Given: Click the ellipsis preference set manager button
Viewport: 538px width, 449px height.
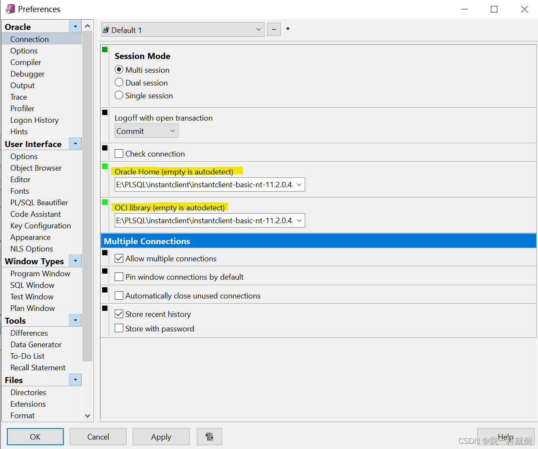Looking at the screenshot, I should click(273, 29).
